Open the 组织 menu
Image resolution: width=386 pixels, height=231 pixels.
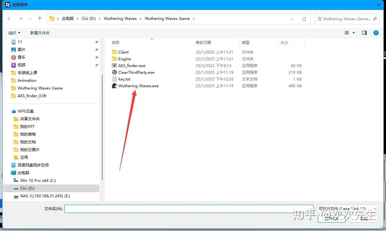click(x=14, y=33)
